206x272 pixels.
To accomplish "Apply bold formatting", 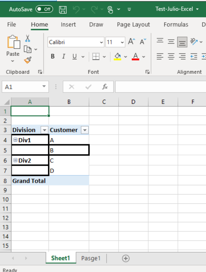I will (53, 56).
